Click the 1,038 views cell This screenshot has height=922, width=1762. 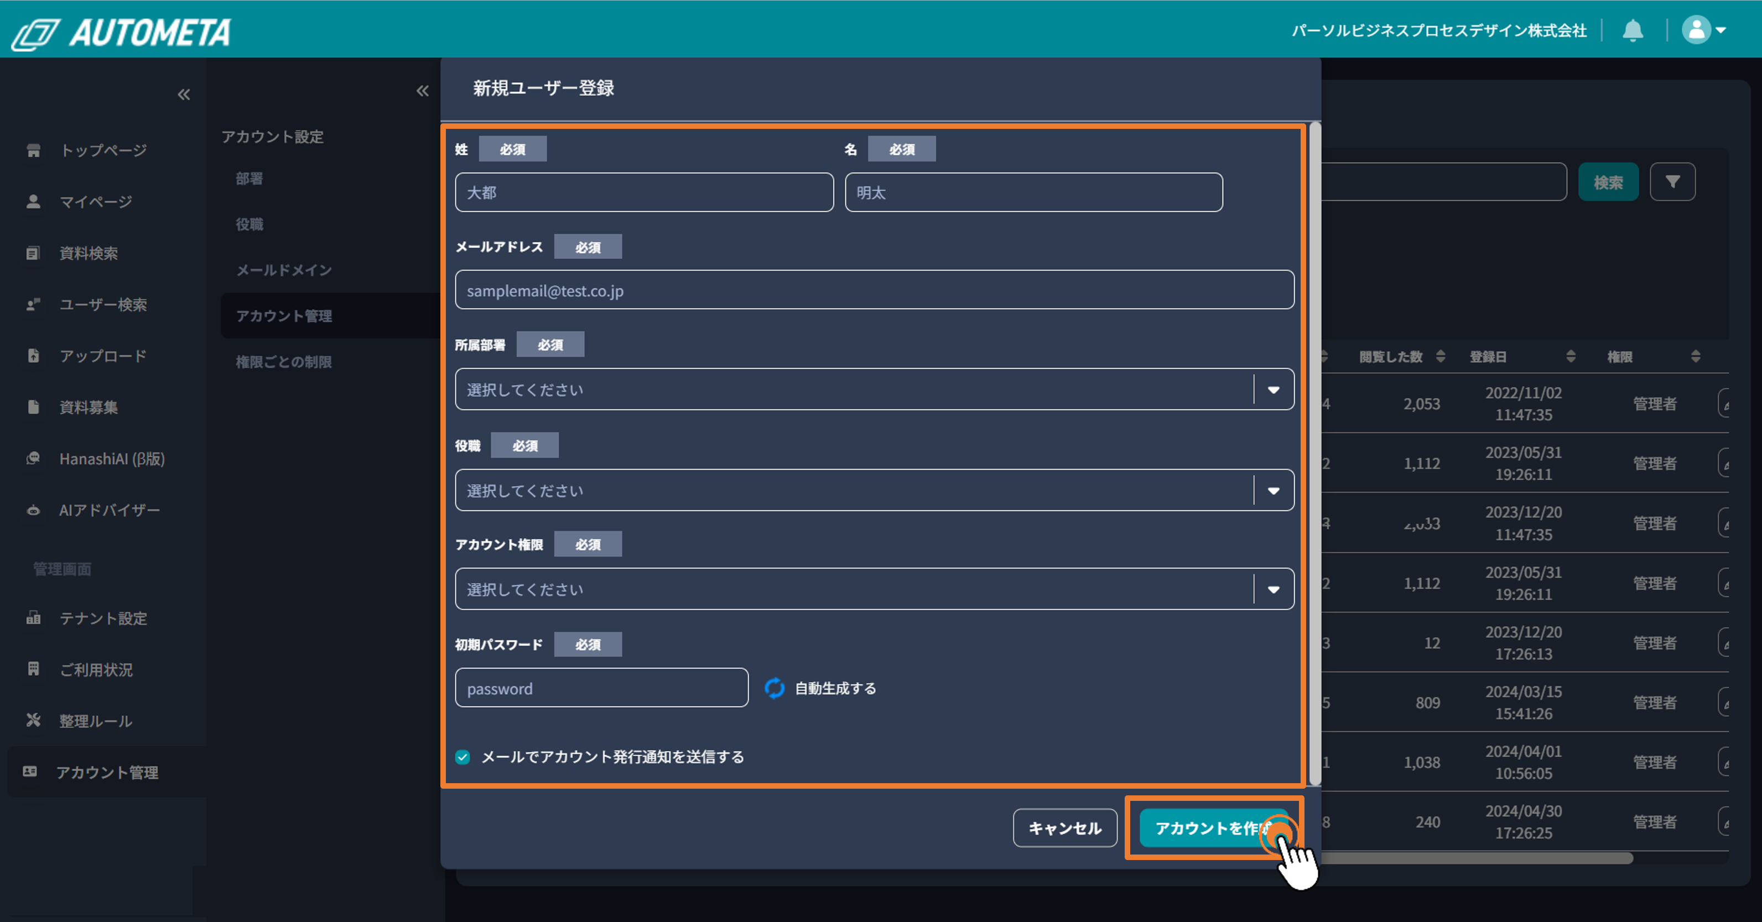coord(1421,762)
